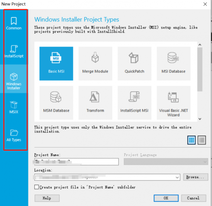Select the Basic MSI project type
Image resolution: width=212 pixels, height=206 pixels.
pos(56,64)
